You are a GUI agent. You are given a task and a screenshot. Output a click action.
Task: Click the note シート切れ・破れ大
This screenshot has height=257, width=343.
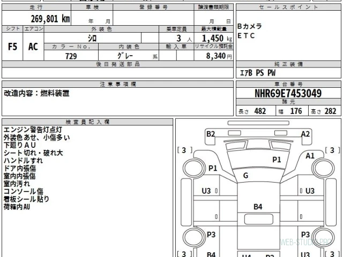(x=33, y=153)
